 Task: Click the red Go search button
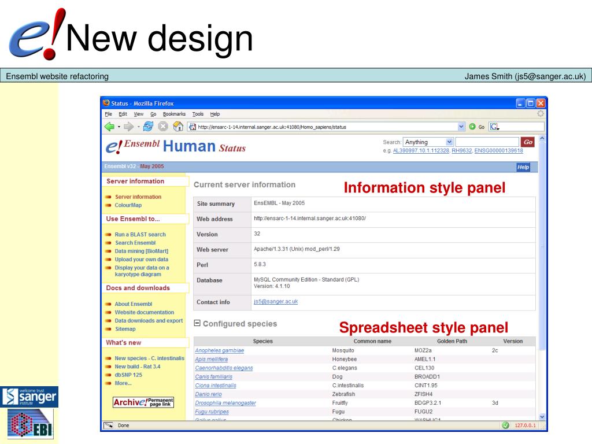pyautogui.click(x=527, y=142)
